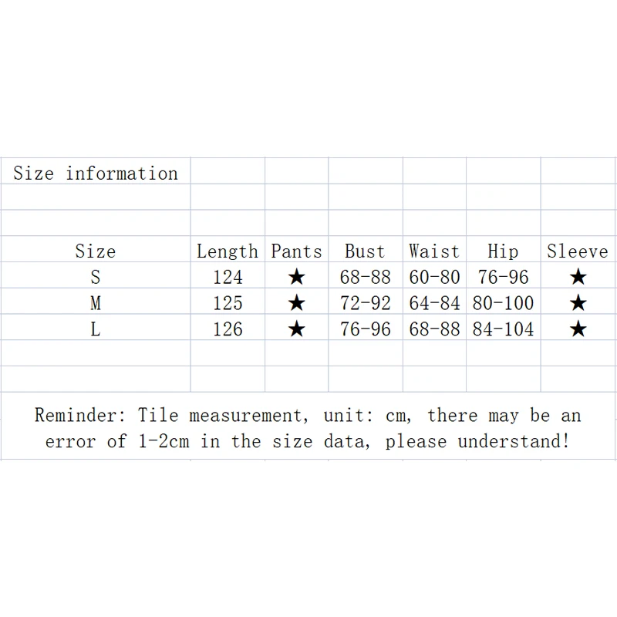Click the Sleeve star for size L
The height and width of the screenshot is (617, 617).
point(578,330)
